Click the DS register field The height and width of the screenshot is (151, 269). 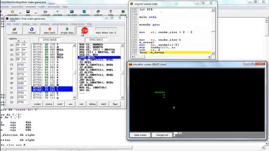[22, 97]
